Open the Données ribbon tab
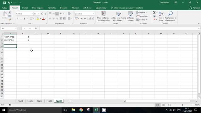Viewport: 201px width, 113px height. tap(64, 8)
